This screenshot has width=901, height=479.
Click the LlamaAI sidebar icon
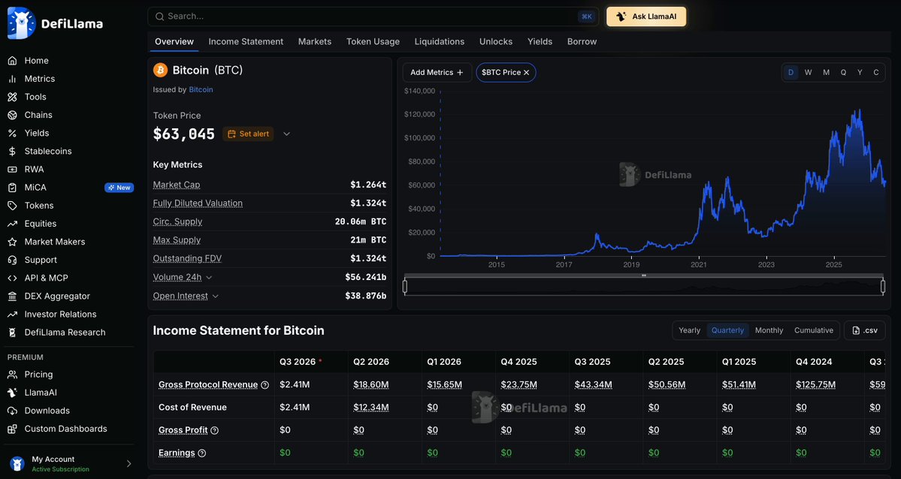tap(12, 392)
